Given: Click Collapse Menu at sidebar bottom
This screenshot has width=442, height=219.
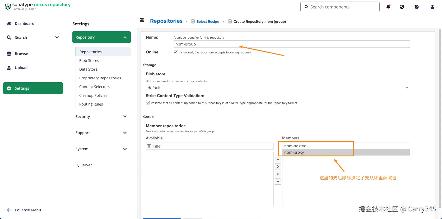Looking at the screenshot, I should (28, 210).
